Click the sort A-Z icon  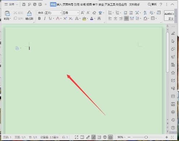tap(145, 13)
